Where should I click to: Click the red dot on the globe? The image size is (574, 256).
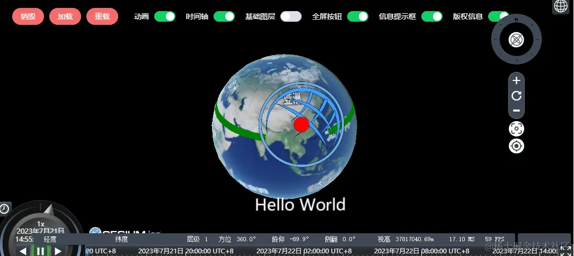[x=302, y=124]
